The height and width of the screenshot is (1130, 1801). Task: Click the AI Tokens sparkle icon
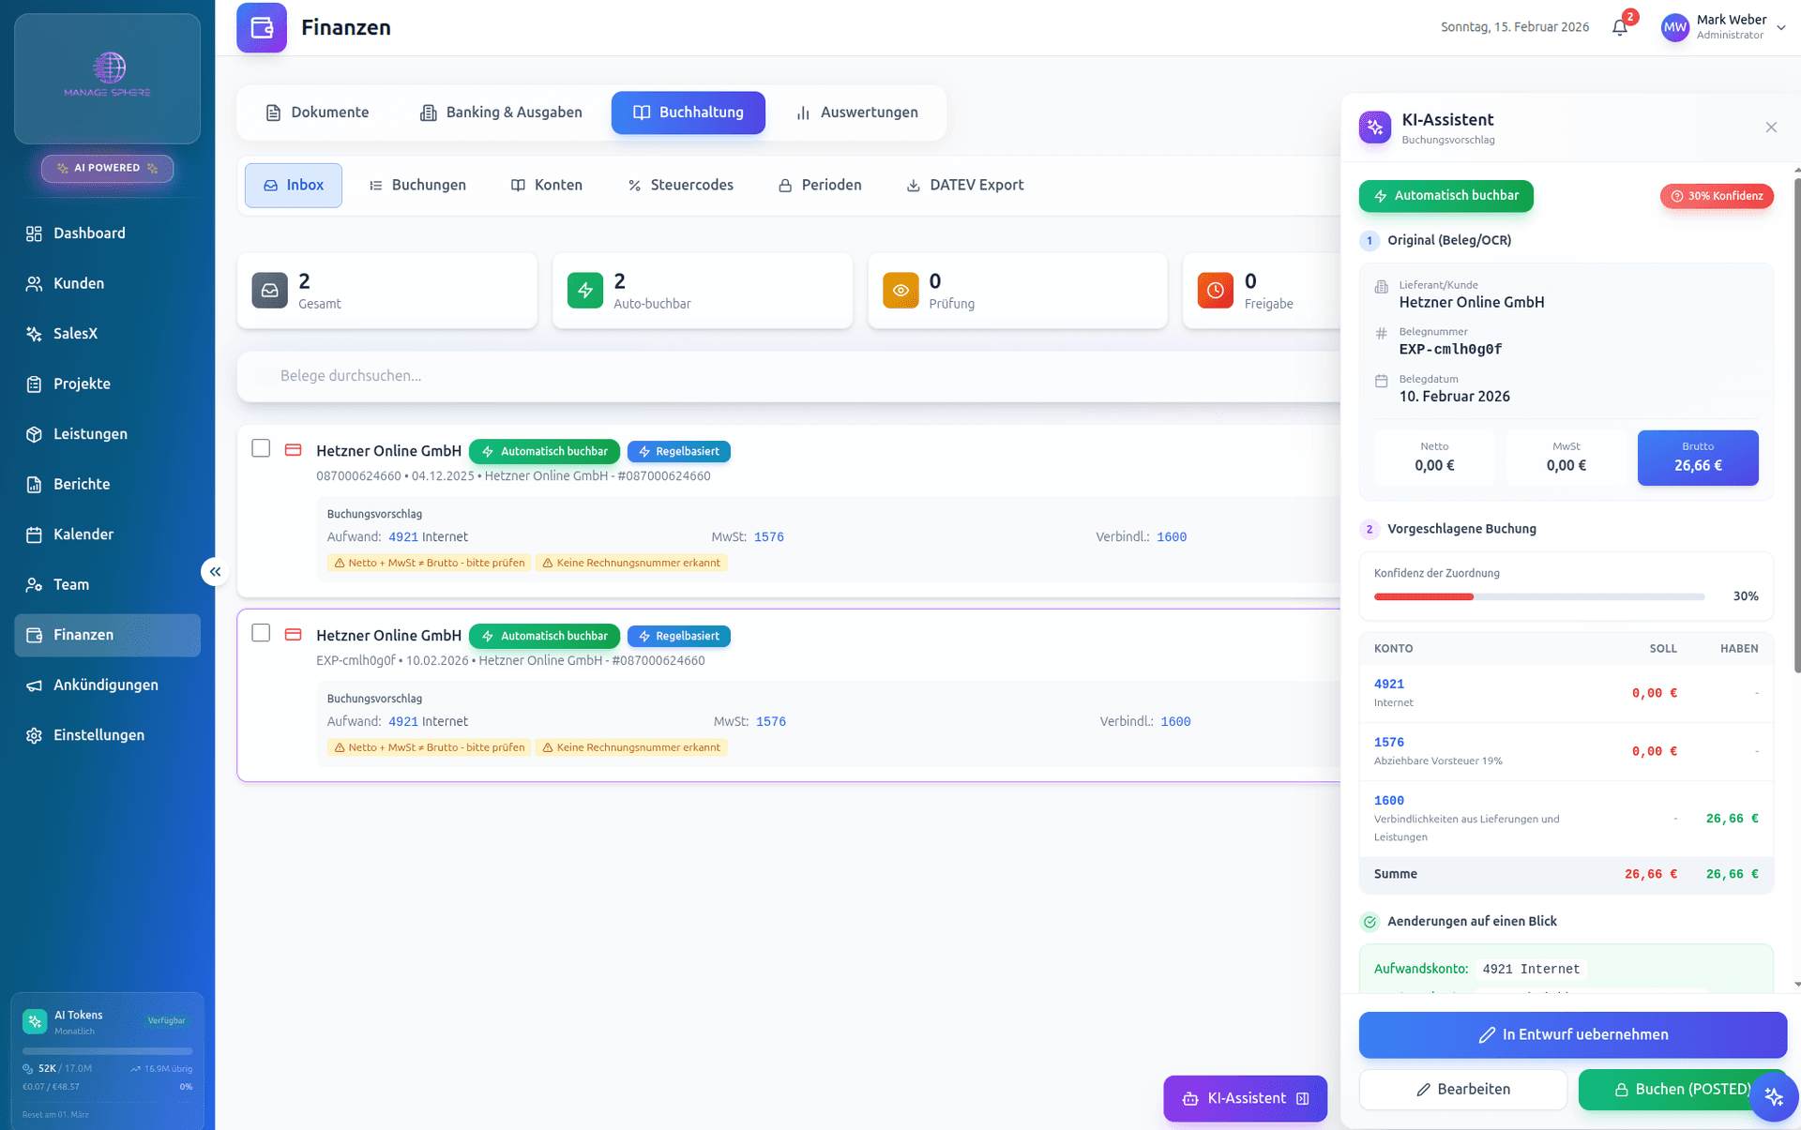tap(35, 1022)
